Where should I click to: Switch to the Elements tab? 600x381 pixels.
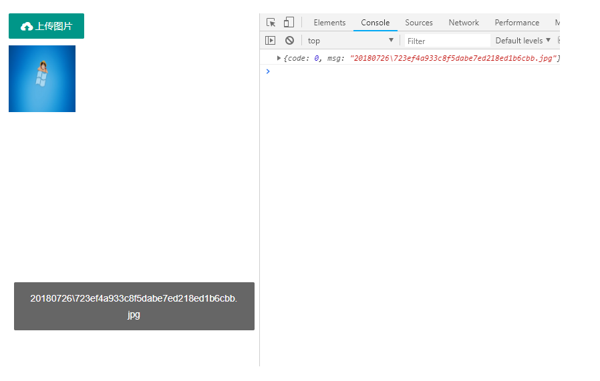(x=329, y=23)
